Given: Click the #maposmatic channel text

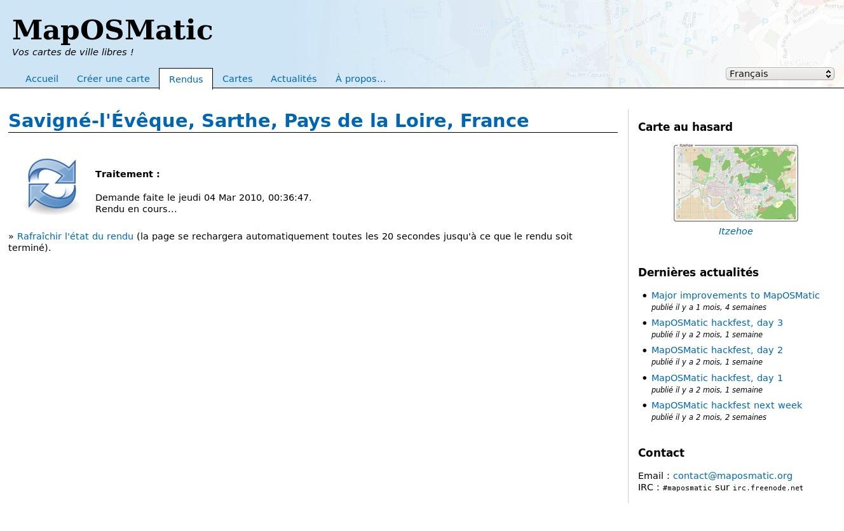Looking at the screenshot, I should click(x=687, y=488).
